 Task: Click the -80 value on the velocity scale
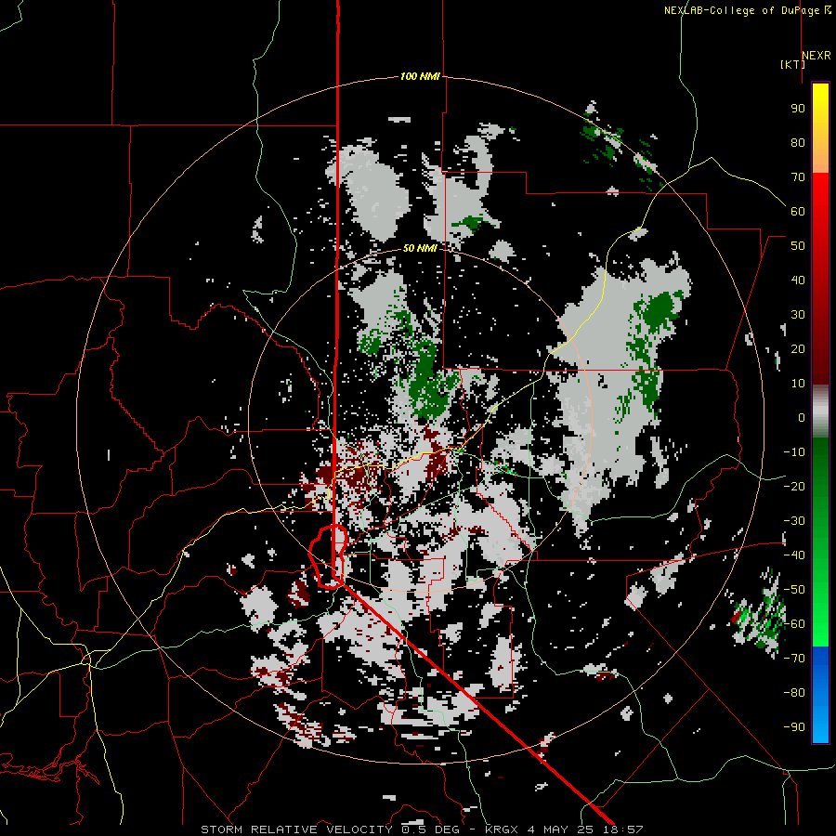(x=794, y=693)
